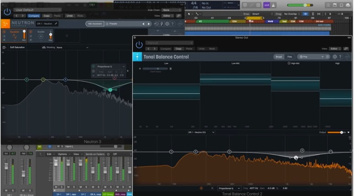Click the blue Tonal Balance Control menu icon
Viewport: 354px width, 196px height.
pyautogui.click(x=137, y=57)
